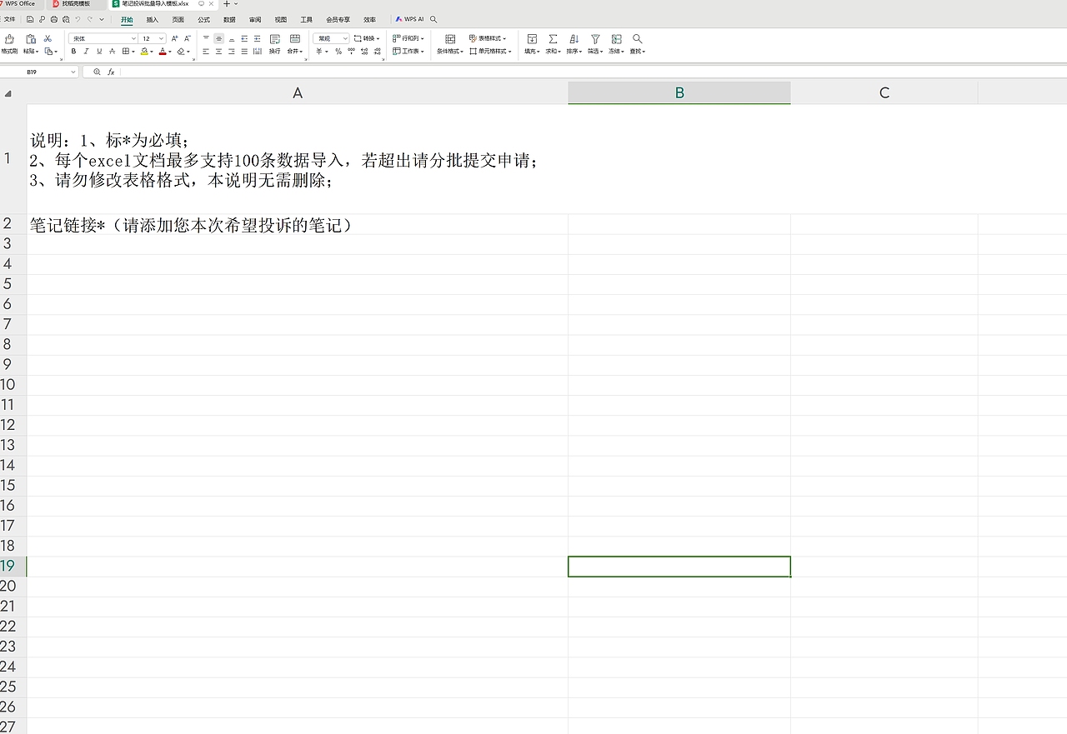Image resolution: width=1067 pixels, height=734 pixels.
Task: Open the number format dropdown (常规)
Action: 345,39
